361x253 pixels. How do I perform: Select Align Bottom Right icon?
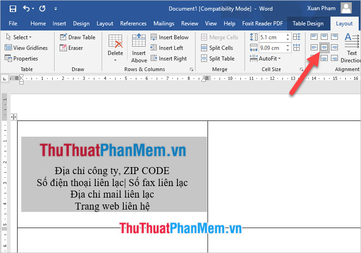[x=334, y=58]
